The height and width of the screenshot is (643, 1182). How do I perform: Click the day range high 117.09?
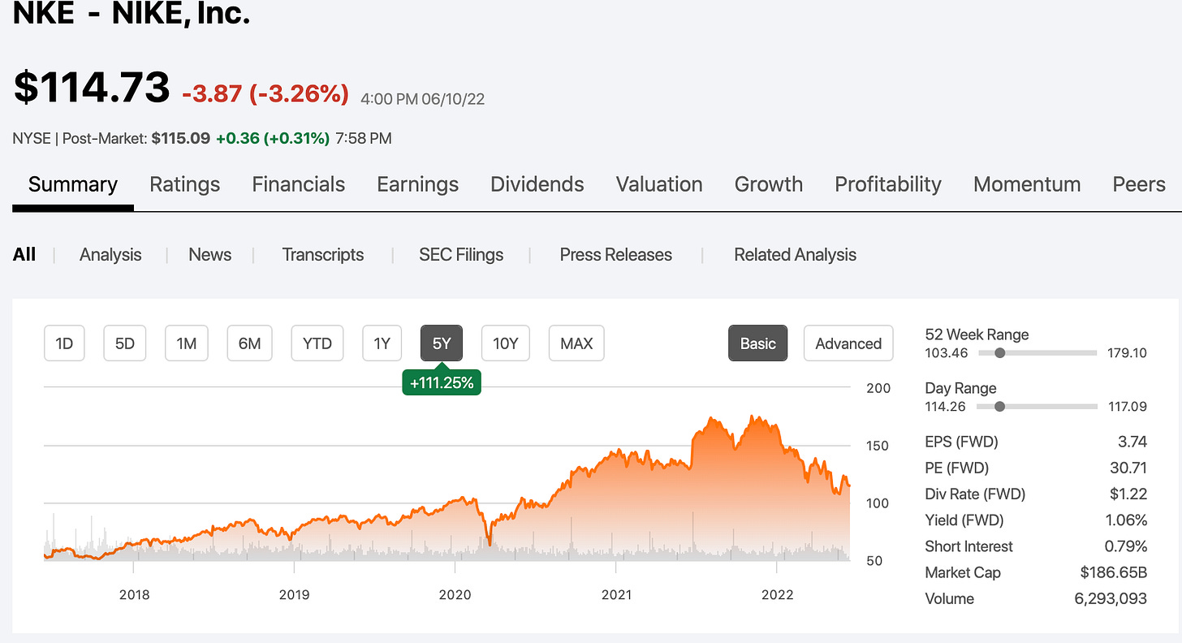1127,407
